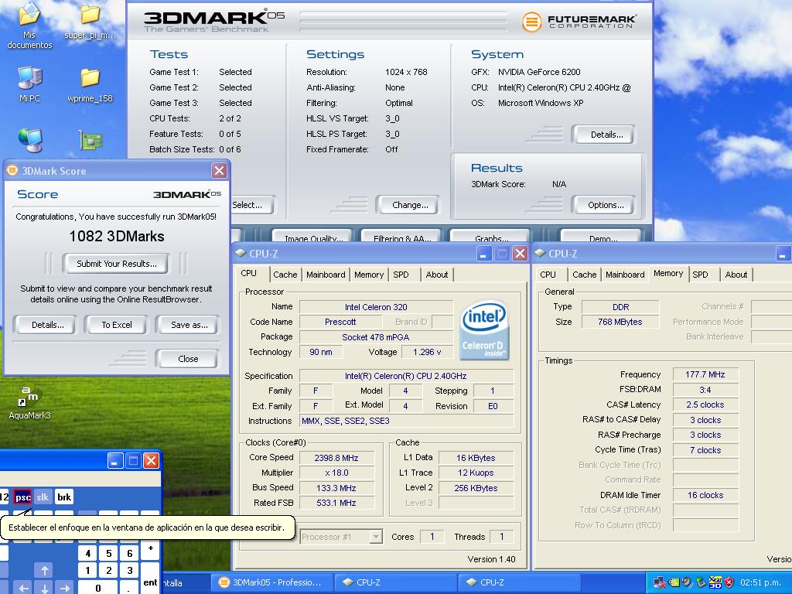Click the Instructions field MMX, SSE, SSE2, SSE3
The width and height of the screenshot is (792, 594).
pos(407,421)
